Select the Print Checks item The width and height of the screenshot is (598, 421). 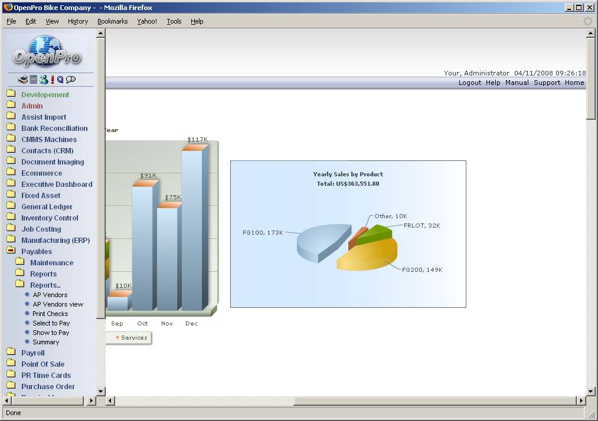click(50, 314)
